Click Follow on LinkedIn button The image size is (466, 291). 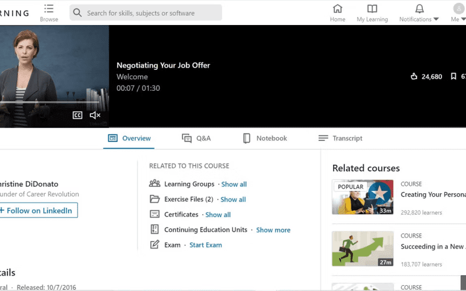pos(38,210)
